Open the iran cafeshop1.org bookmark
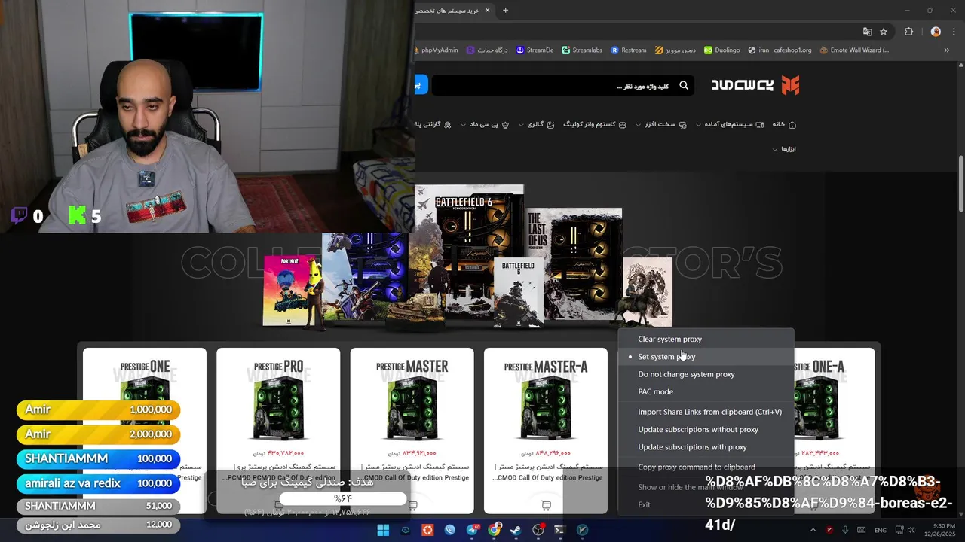Viewport: 965px width, 542px height. pos(780,50)
